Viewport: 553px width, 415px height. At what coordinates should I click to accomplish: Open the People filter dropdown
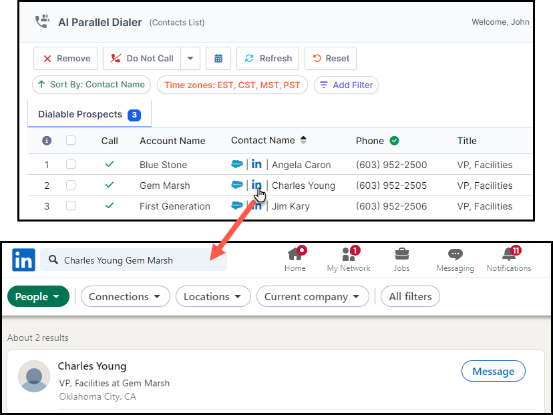[x=38, y=296]
